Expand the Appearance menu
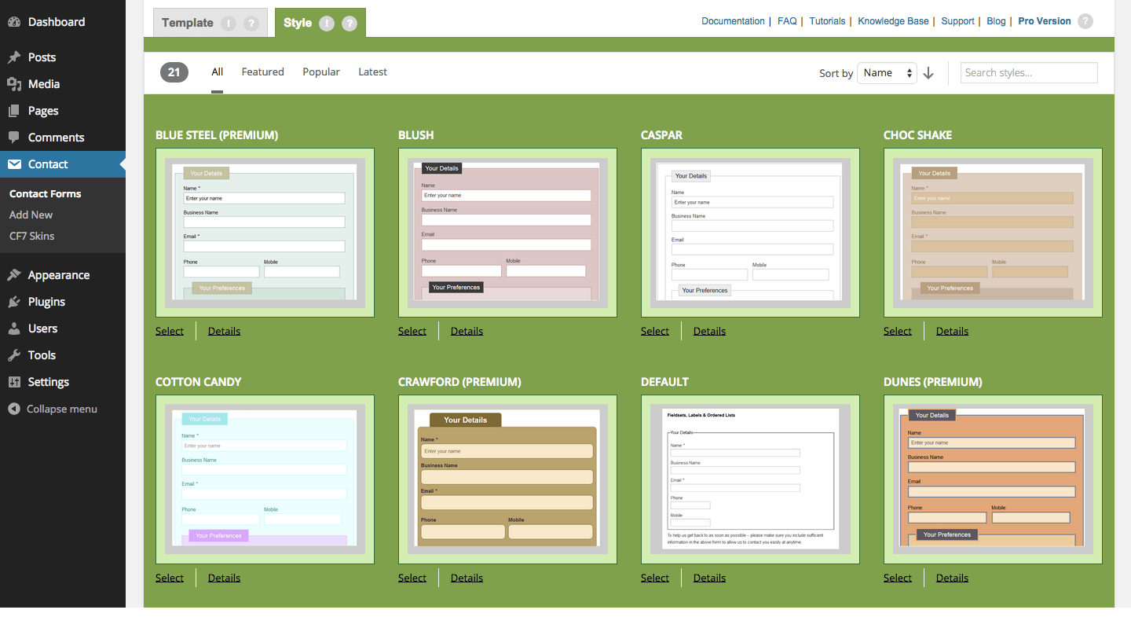Screen dimensions: 1131x628 [x=58, y=275]
